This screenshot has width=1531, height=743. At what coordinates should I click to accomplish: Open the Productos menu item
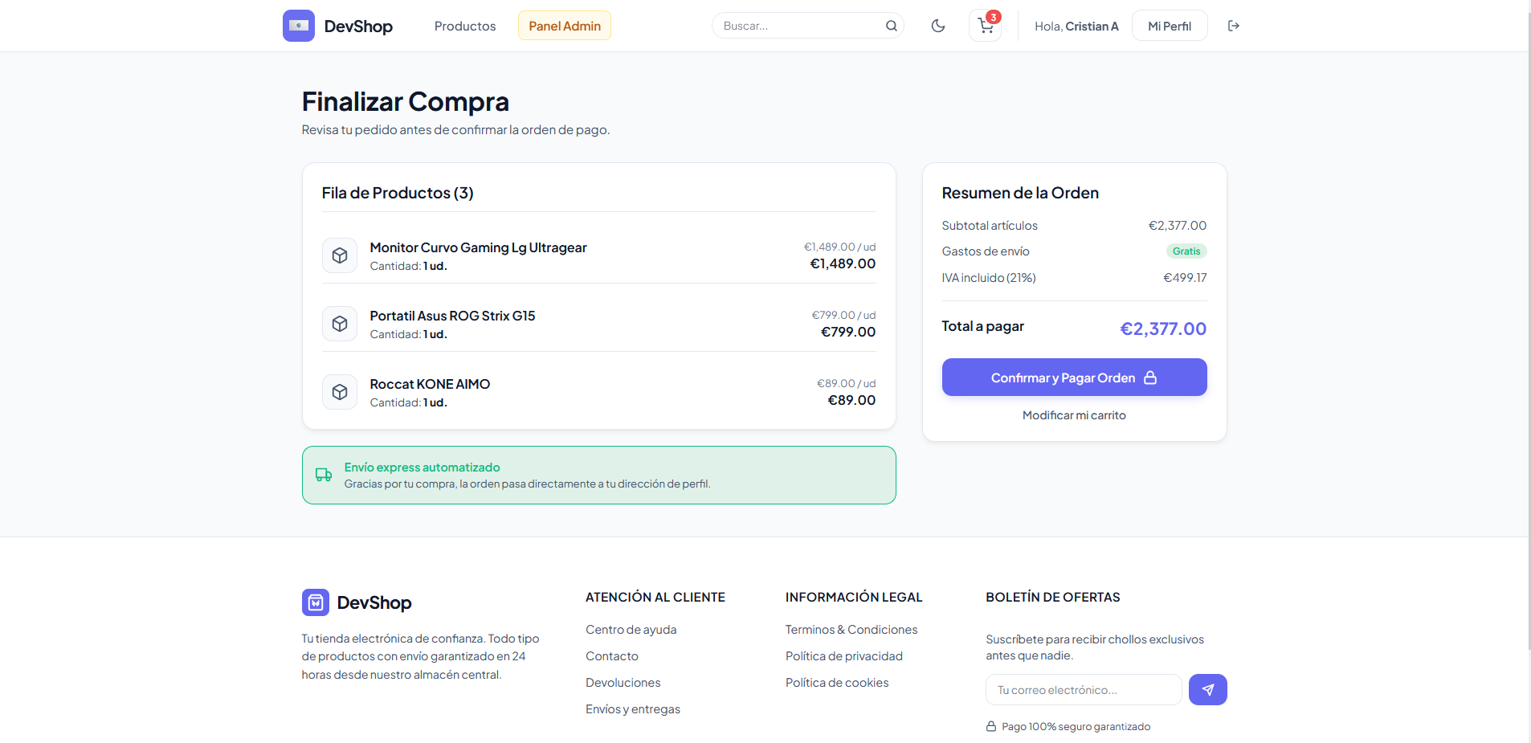[465, 26]
